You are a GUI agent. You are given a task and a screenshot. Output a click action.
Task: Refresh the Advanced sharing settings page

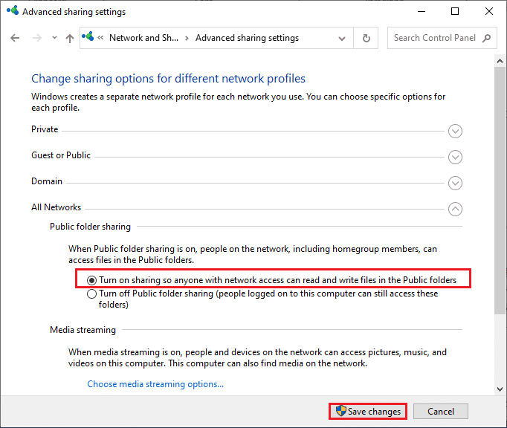click(366, 38)
